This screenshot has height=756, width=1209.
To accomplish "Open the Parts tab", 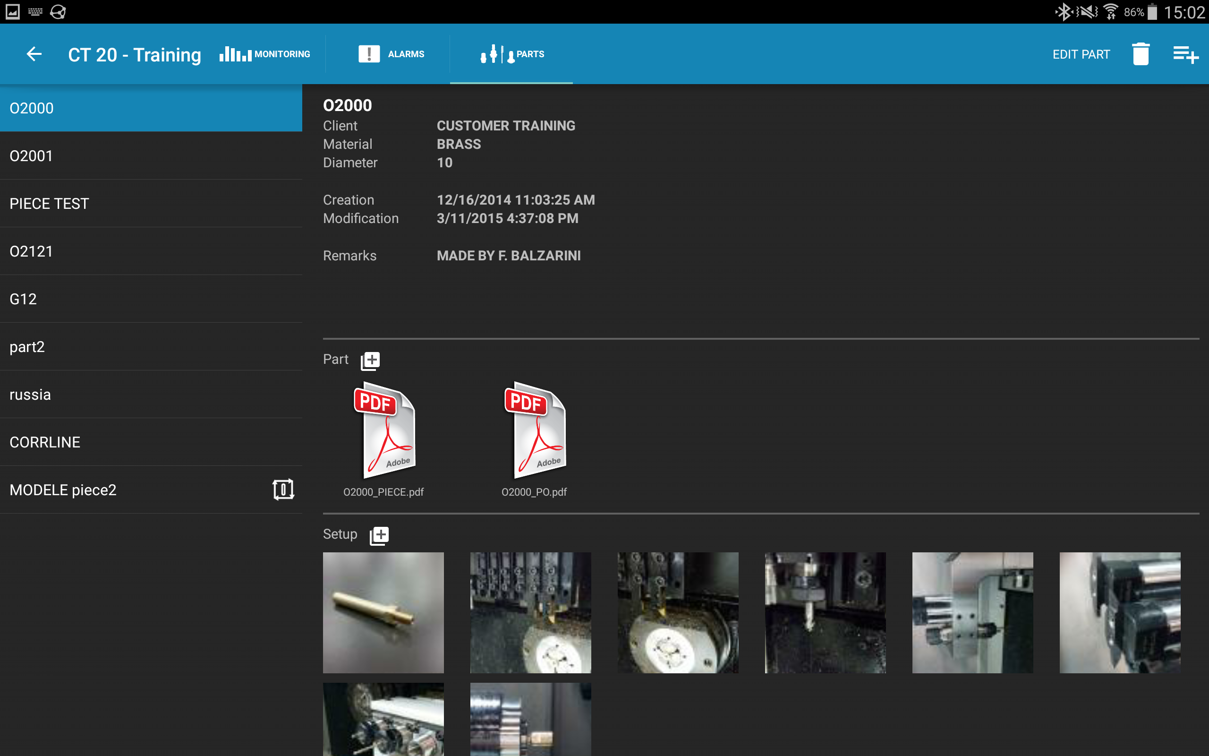I will (511, 54).
